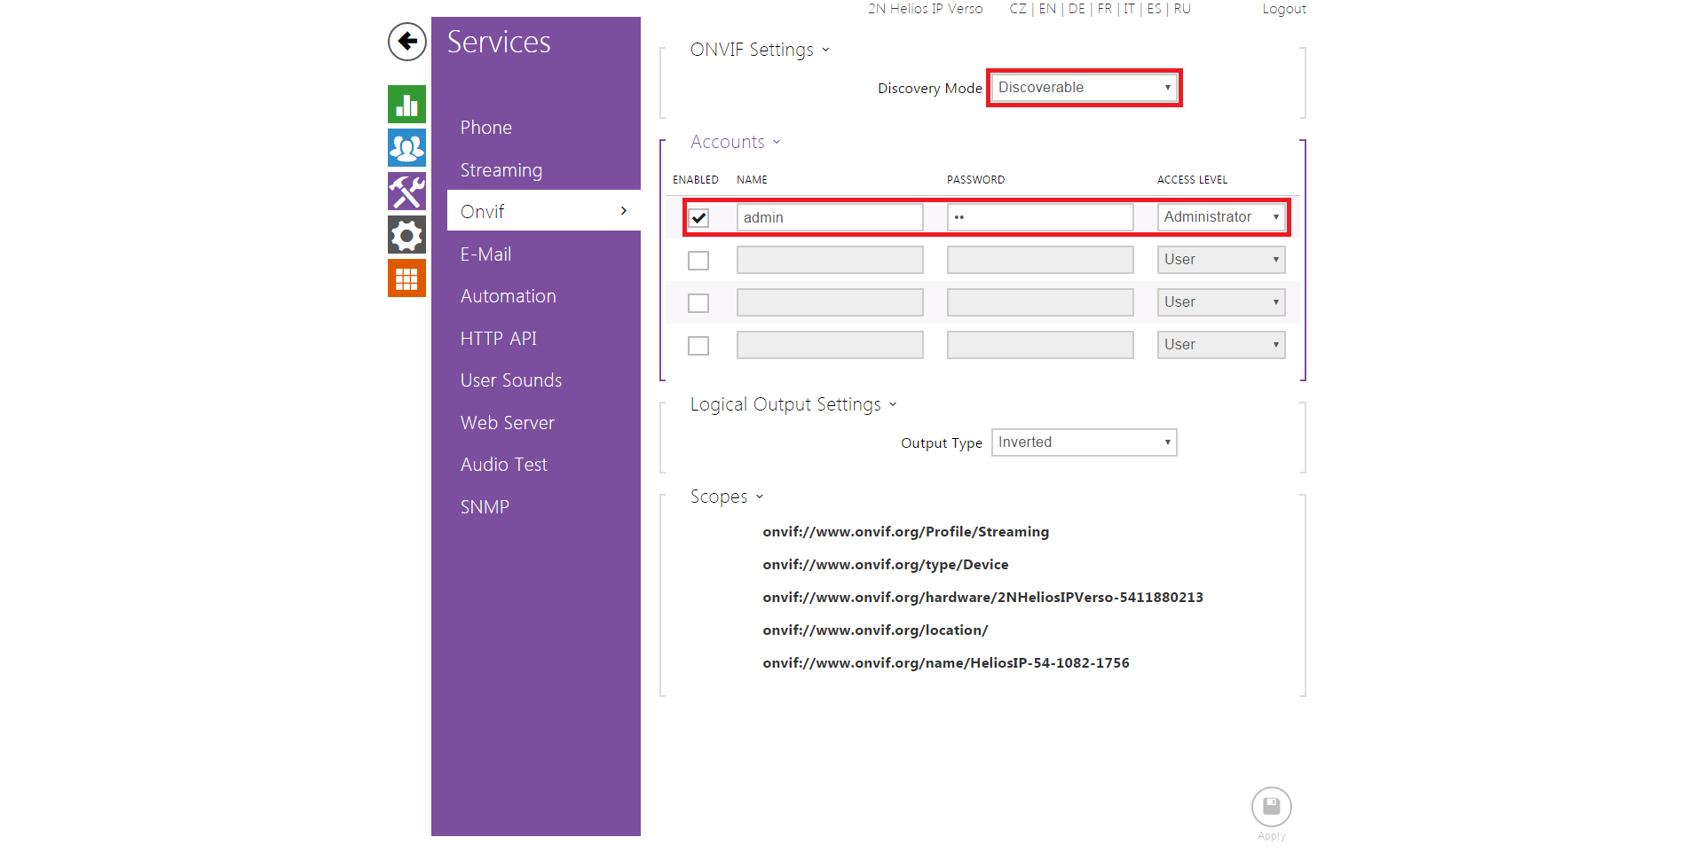Open the Administrator access level dropdown
This screenshot has height=853, width=1688.
(1221, 217)
